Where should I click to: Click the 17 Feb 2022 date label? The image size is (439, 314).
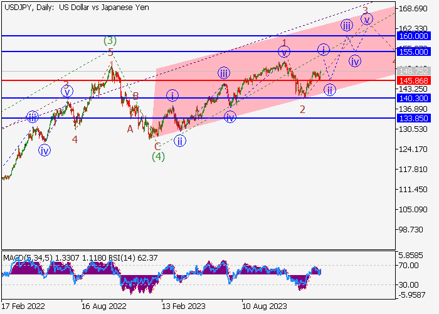tap(23, 306)
